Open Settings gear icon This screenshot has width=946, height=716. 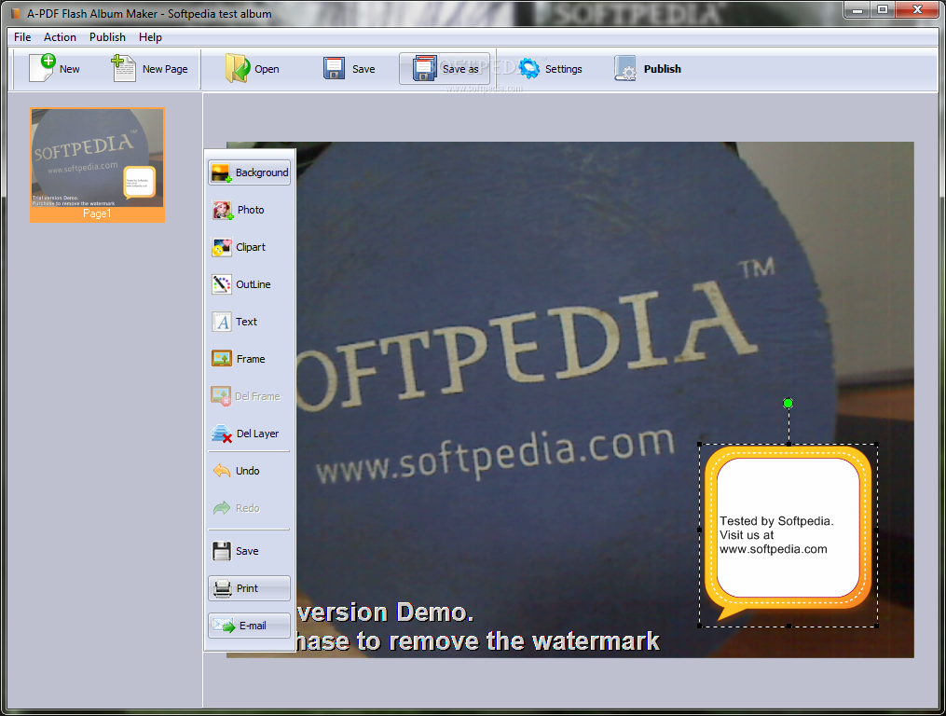[x=529, y=68]
